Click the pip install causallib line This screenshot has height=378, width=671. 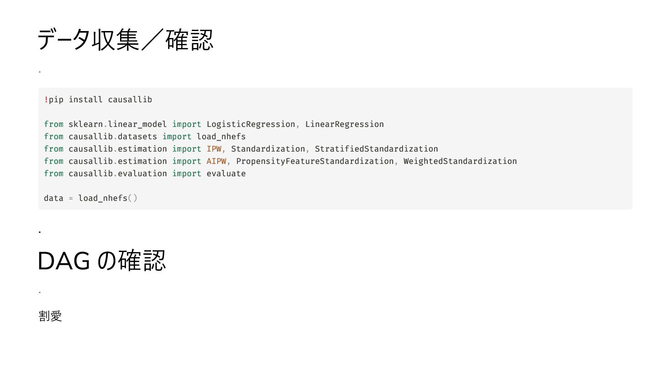(x=98, y=100)
